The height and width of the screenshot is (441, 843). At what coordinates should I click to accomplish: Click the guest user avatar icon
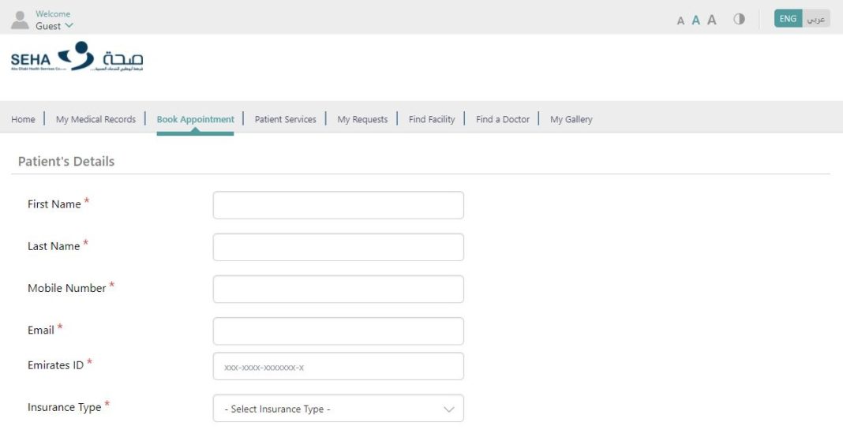pyautogui.click(x=20, y=20)
